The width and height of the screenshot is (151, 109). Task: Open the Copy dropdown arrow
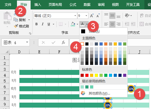29,20
